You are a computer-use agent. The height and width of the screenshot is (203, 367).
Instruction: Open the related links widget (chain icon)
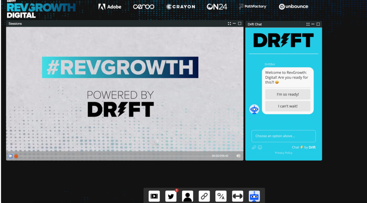(204, 196)
